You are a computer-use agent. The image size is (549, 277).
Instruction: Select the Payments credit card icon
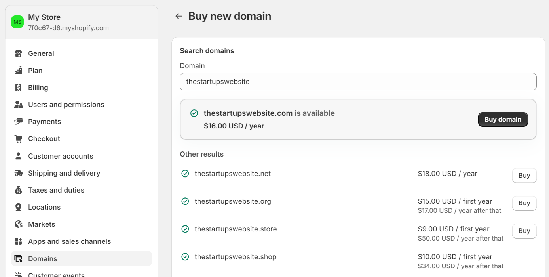pos(18,121)
